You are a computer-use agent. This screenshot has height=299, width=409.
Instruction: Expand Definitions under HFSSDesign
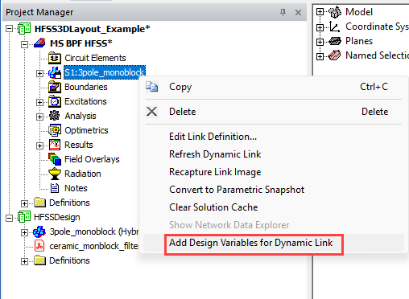click(x=24, y=261)
